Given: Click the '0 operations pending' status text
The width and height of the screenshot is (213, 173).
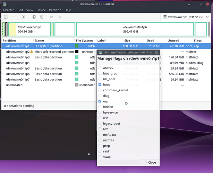Looking at the screenshot, I should click(19, 106).
